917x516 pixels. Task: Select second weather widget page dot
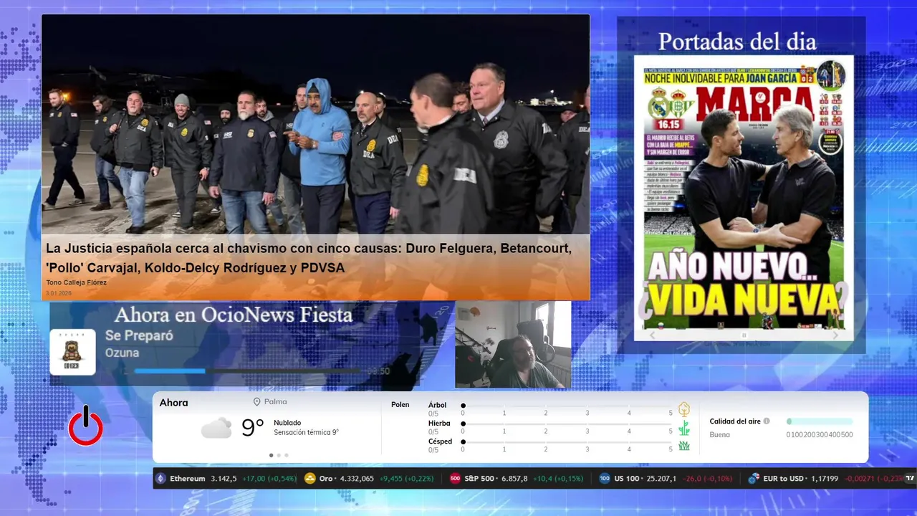click(279, 455)
